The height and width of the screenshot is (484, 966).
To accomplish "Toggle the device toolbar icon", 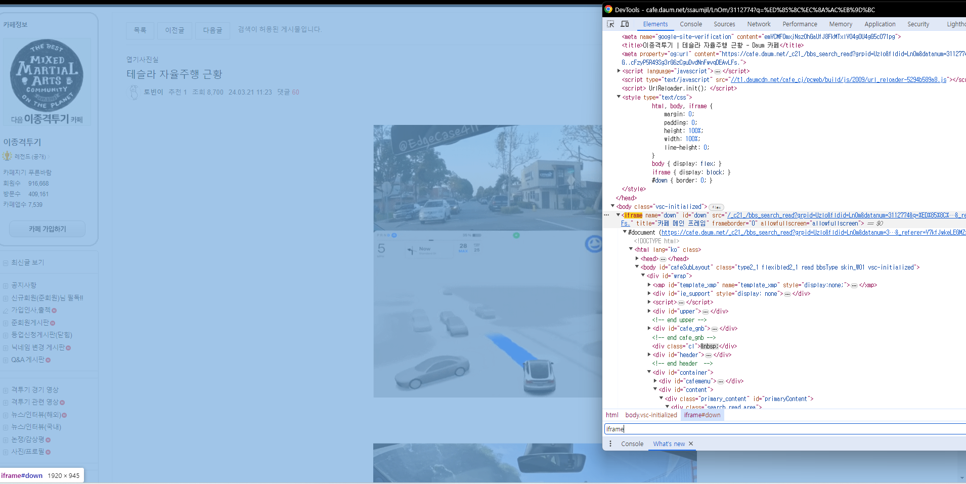I will tap(625, 24).
